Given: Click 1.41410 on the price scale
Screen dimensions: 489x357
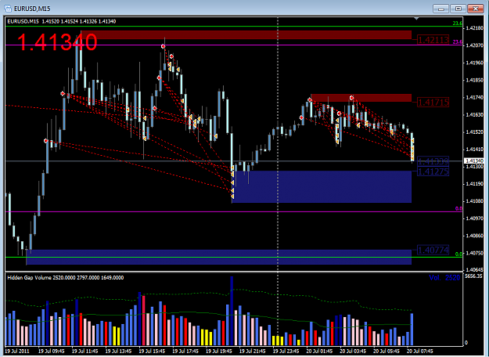Looking at the screenshot, I should (x=474, y=150).
